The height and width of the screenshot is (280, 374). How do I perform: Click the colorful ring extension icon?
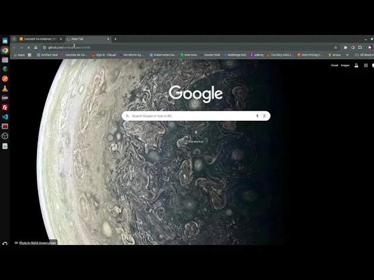pyautogui.click(x=353, y=48)
